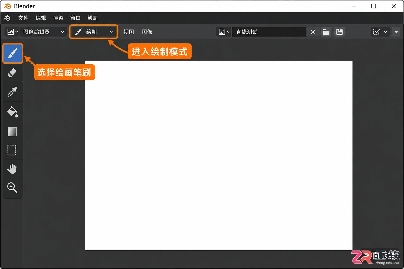Screen dimensions: 404x269
Task: Select the hand pan tool
Action: [x=12, y=169]
